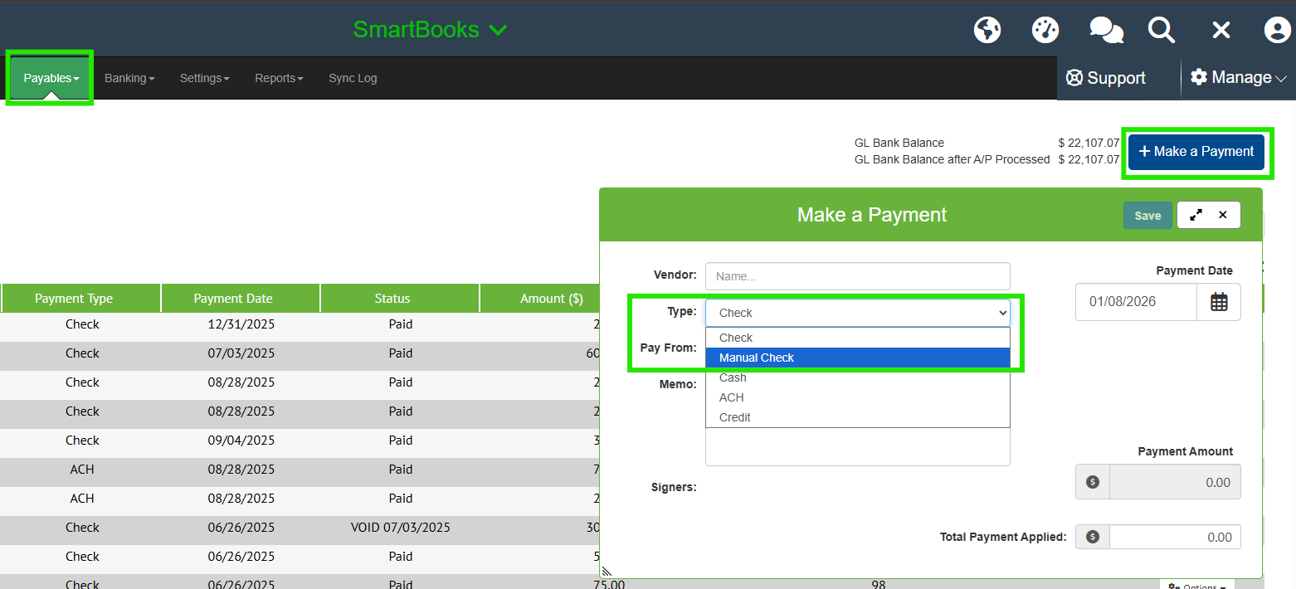
Task: Go to the Sync Log tab
Action: [353, 78]
